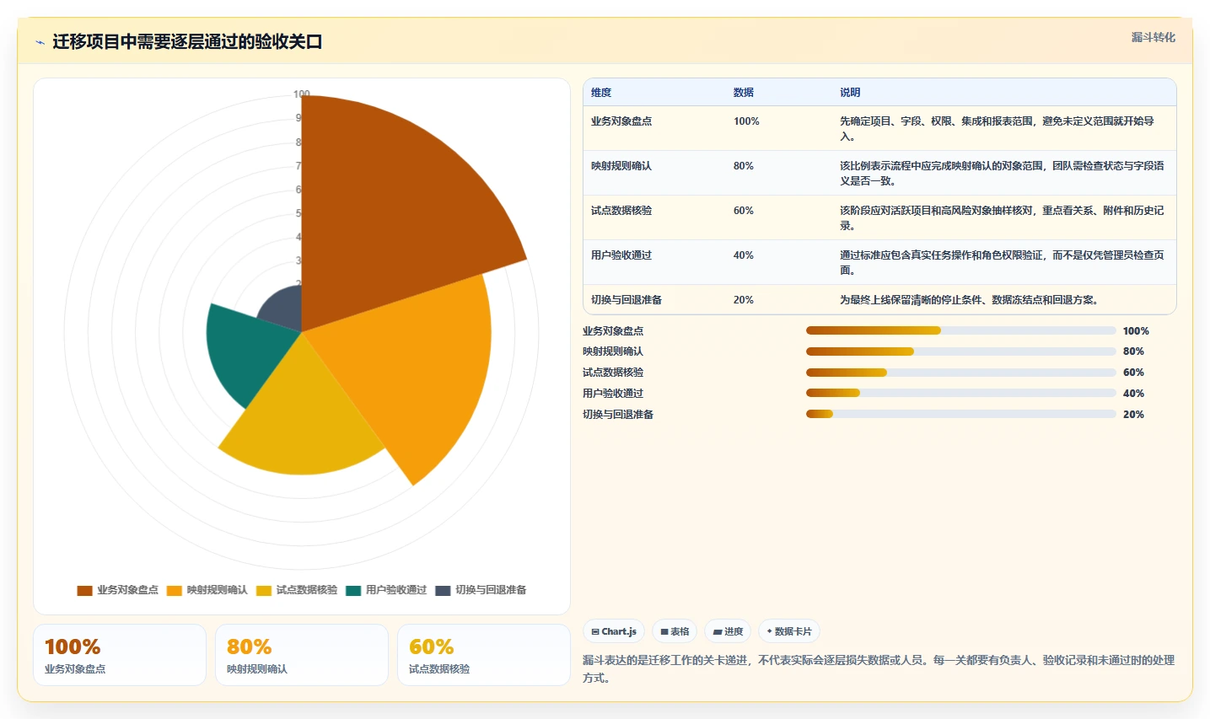1210x719 pixels.
Task: Click the 漏斗转化 label in header
Action: tap(1153, 37)
